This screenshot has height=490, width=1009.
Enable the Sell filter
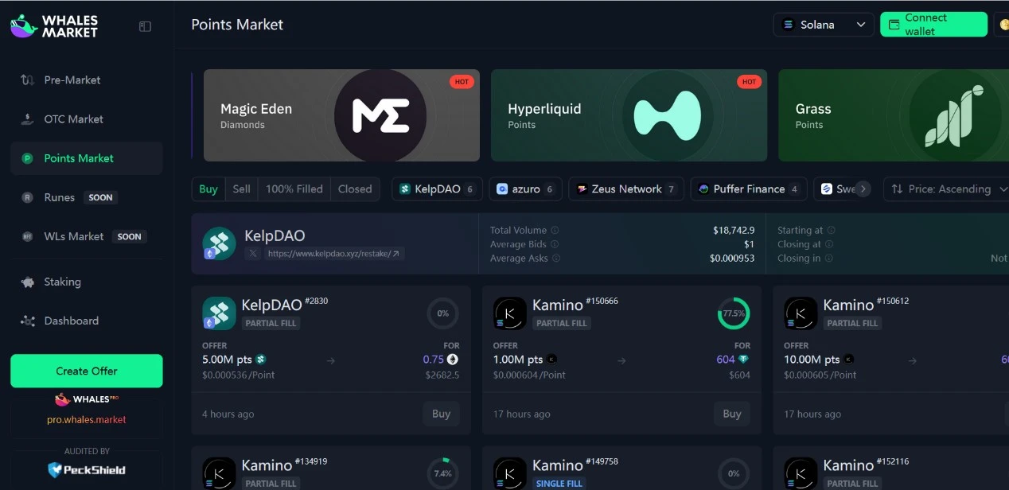coord(241,189)
